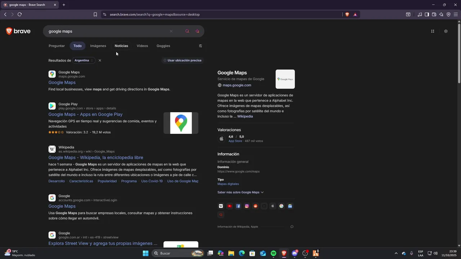Click the Google Maps pin thumbnail

coord(181,123)
